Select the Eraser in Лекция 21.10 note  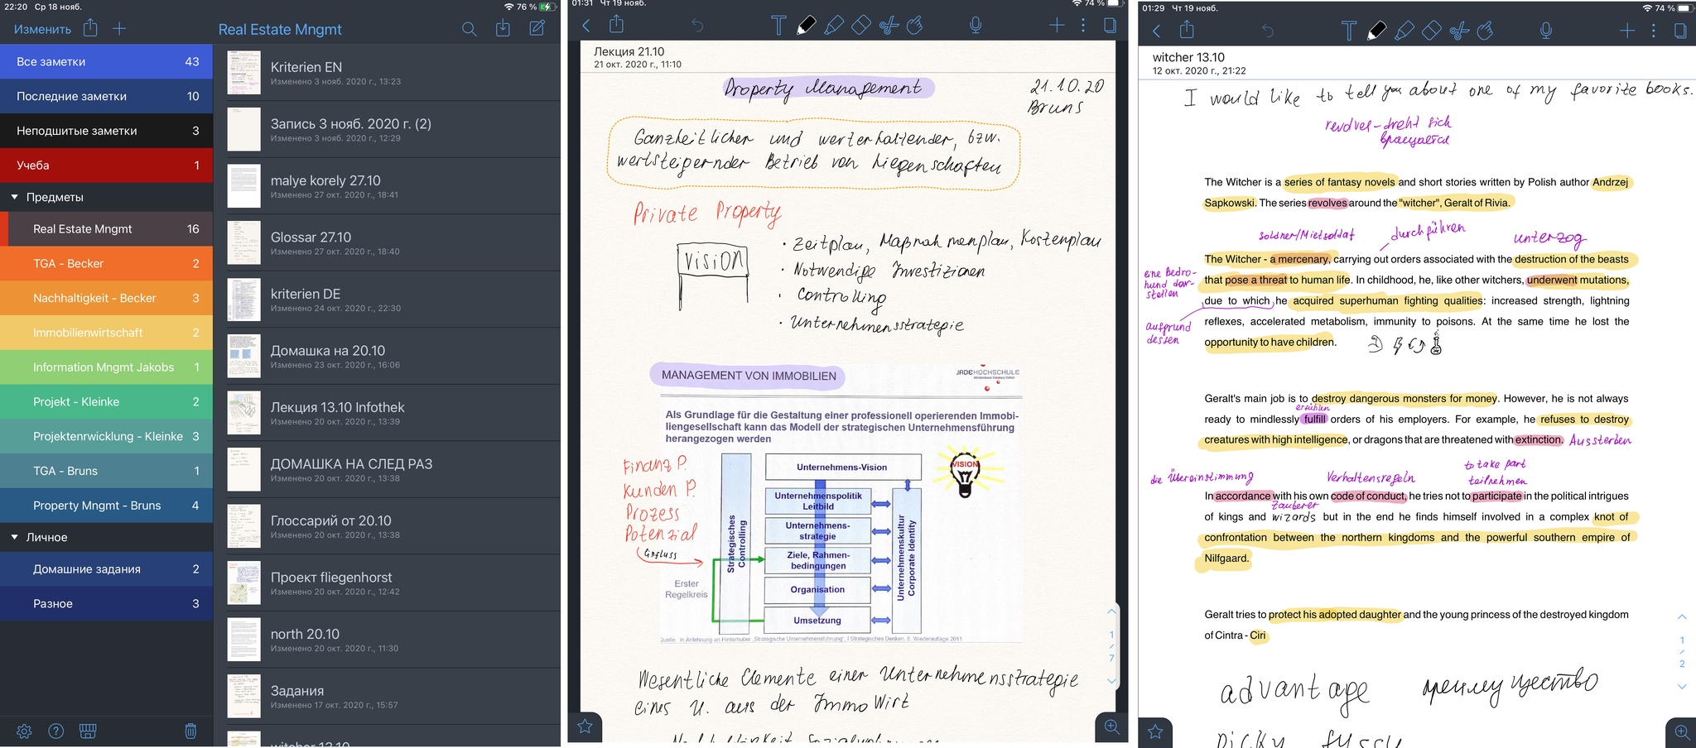tap(861, 26)
